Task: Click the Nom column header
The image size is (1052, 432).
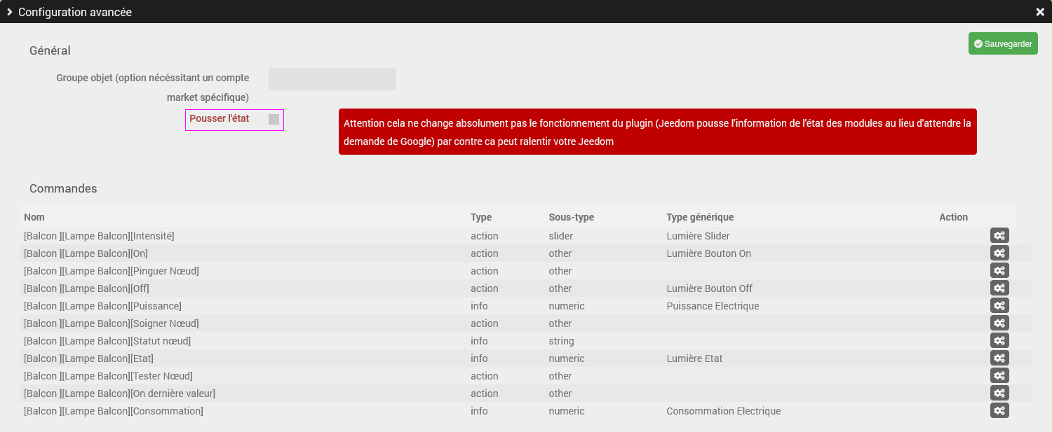Action: pos(34,217)
